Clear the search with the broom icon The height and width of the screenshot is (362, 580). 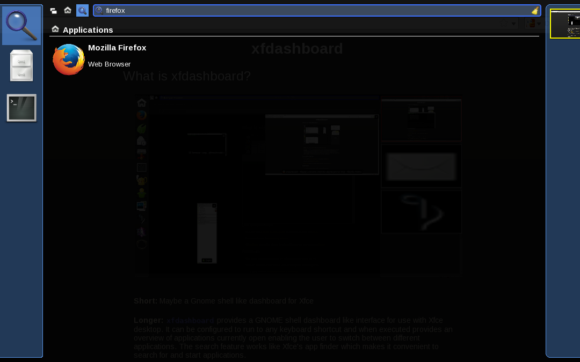click(x=534, y=10)
